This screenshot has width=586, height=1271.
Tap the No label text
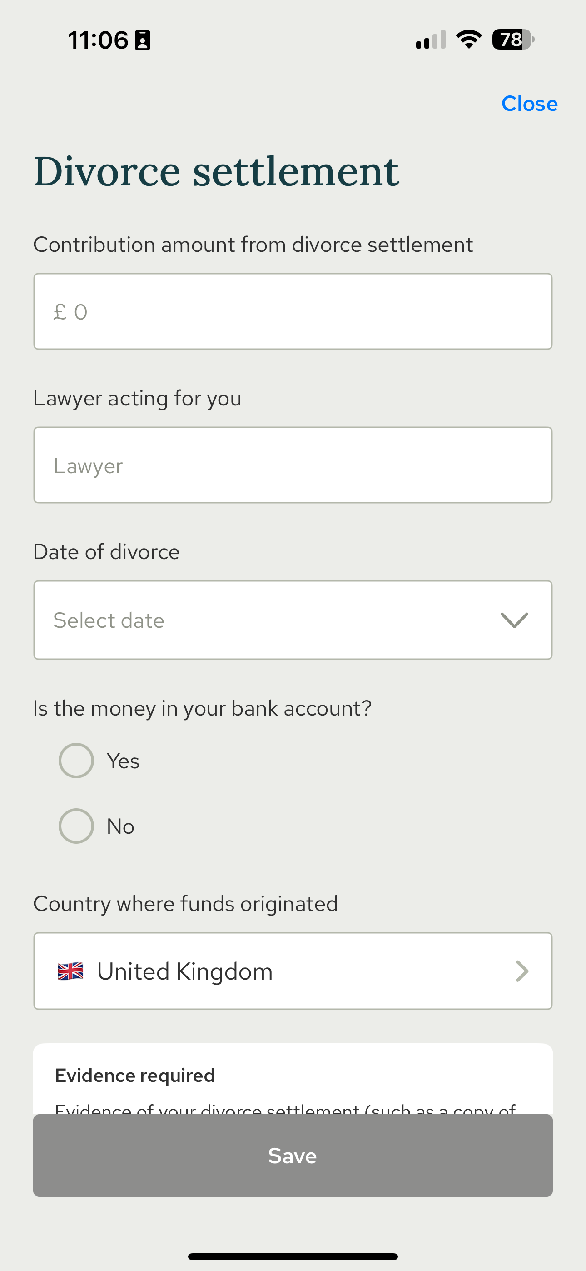point(121,826)
